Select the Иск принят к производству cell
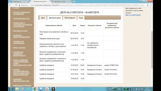The width and height of the screenshot is (161, 91). pos(95,45)
